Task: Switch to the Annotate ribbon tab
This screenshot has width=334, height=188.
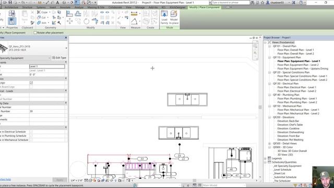Action: (65, 7)
